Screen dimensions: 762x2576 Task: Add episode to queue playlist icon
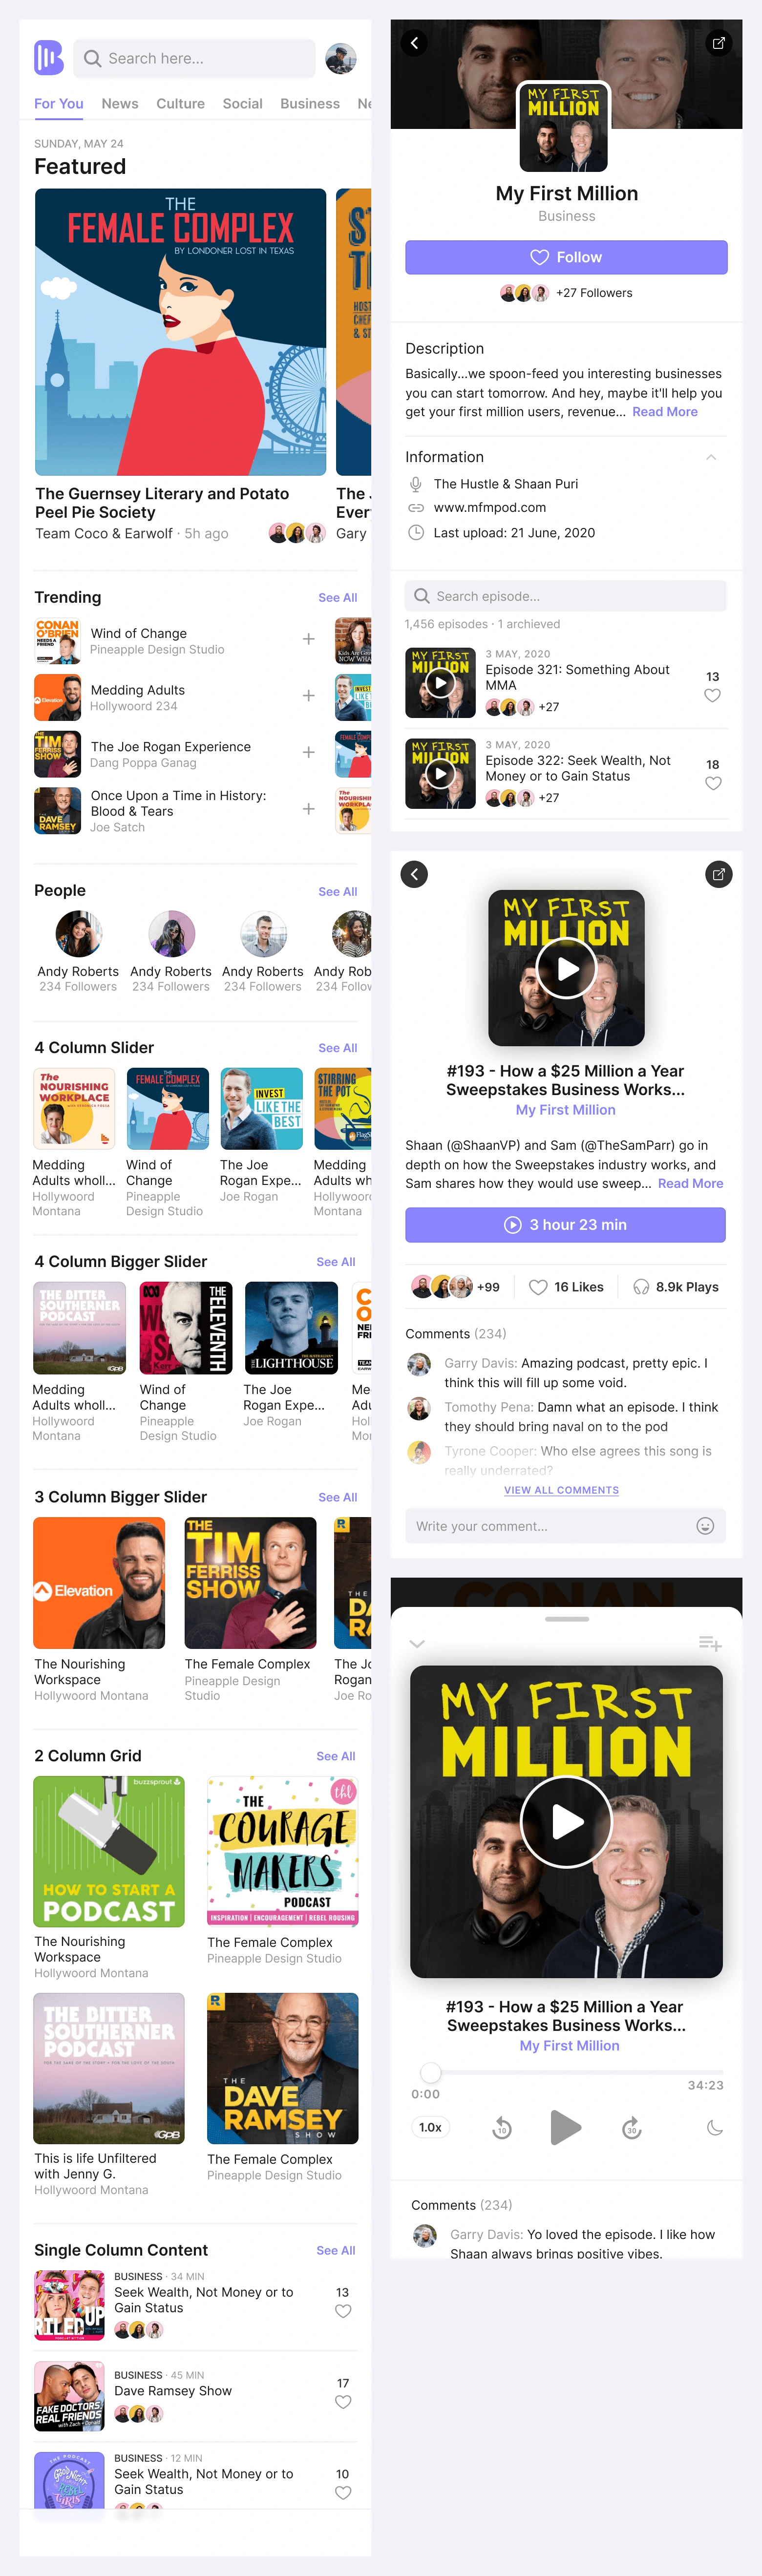(x=710, y=1643)
